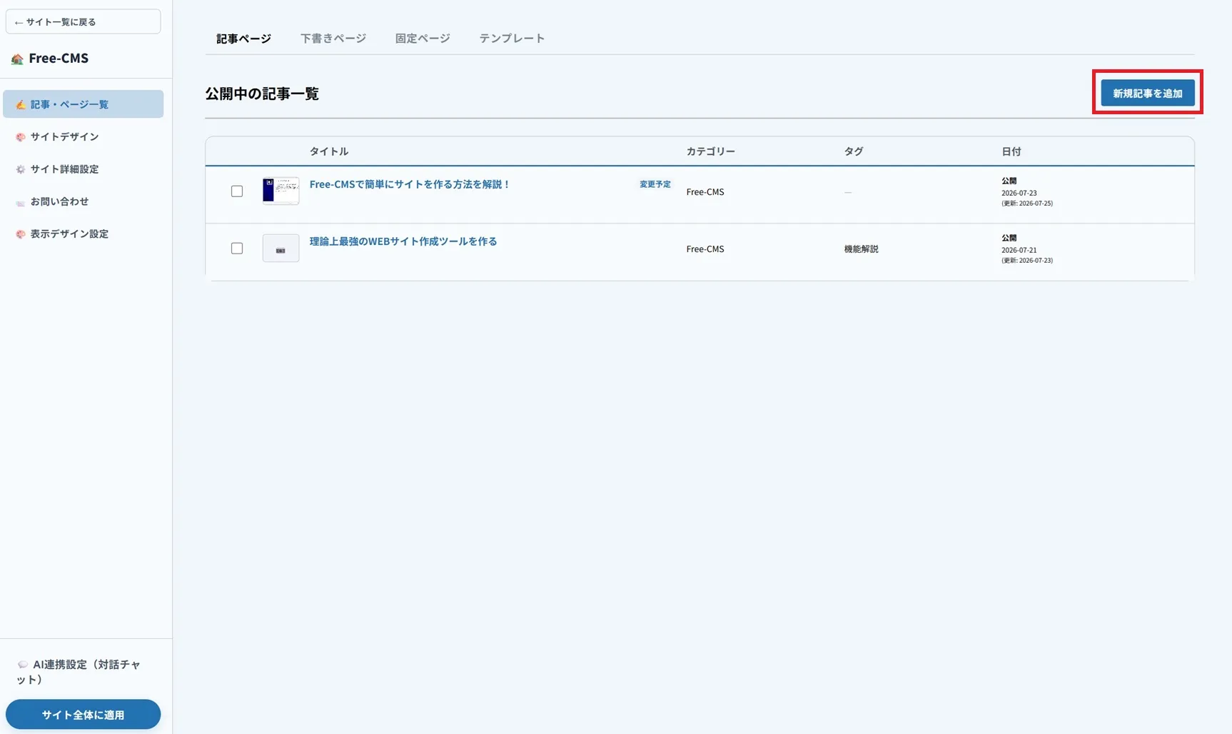Image resolution: width=1232 pixels, height=734 pixels.
Task: Click the date 2026-07-21 in the second row
Action: pyautogui.click(x=1019, y=250)
